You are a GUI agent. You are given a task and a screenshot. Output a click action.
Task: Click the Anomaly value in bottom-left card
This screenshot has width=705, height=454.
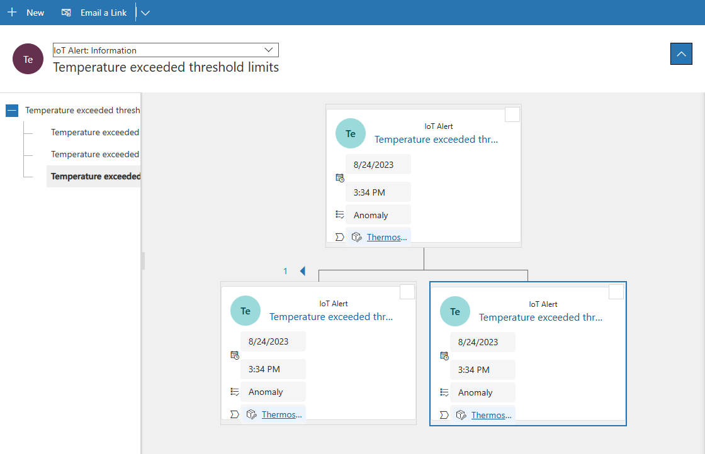[273, 392]
